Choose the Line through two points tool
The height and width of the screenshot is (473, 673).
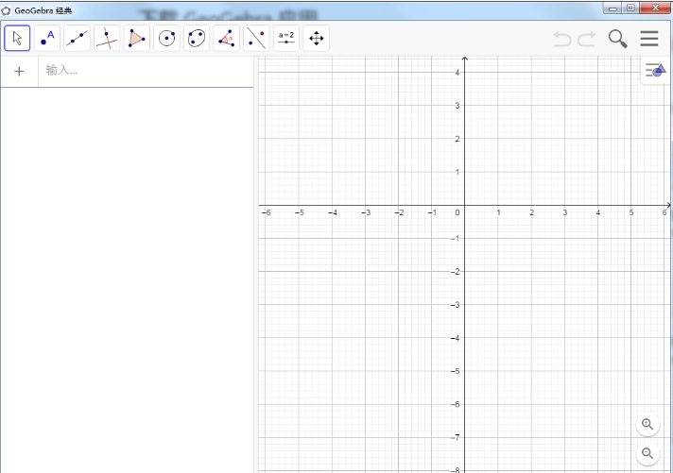click(77, 38)
